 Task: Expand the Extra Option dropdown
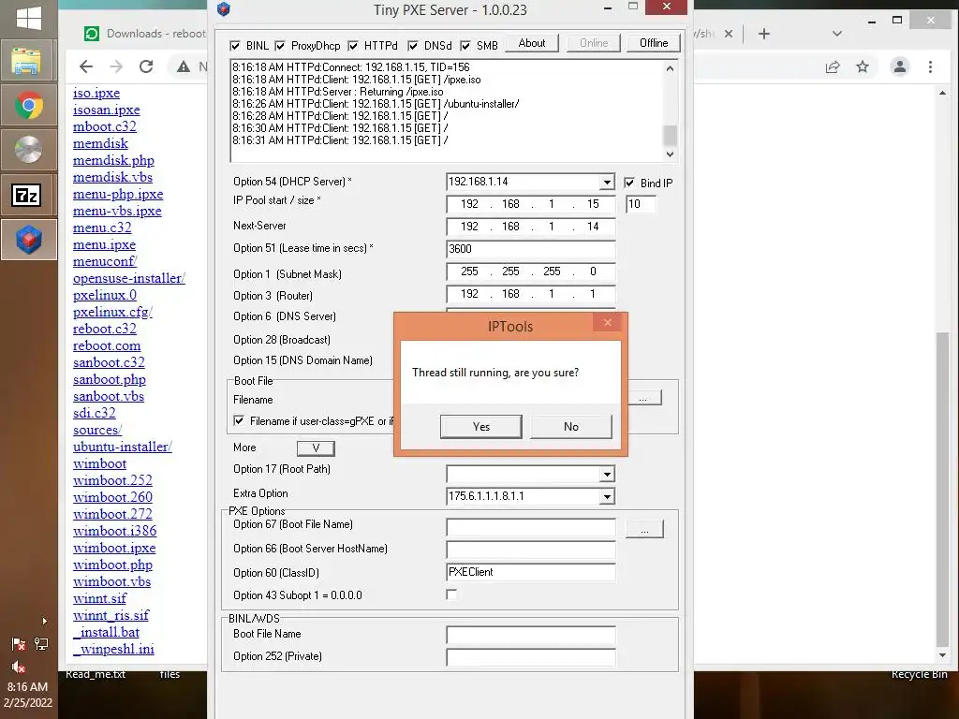point(607,496)
